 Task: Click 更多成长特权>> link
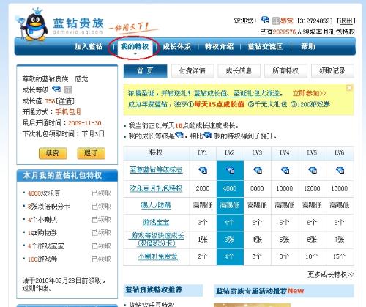coord(331,275)
